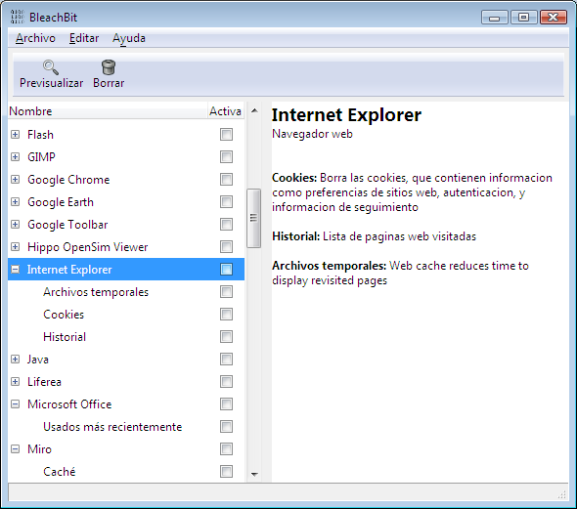This screenshot has width=577, height=509.
Task: Select the GIMP row label
Action: coord(41,157)
